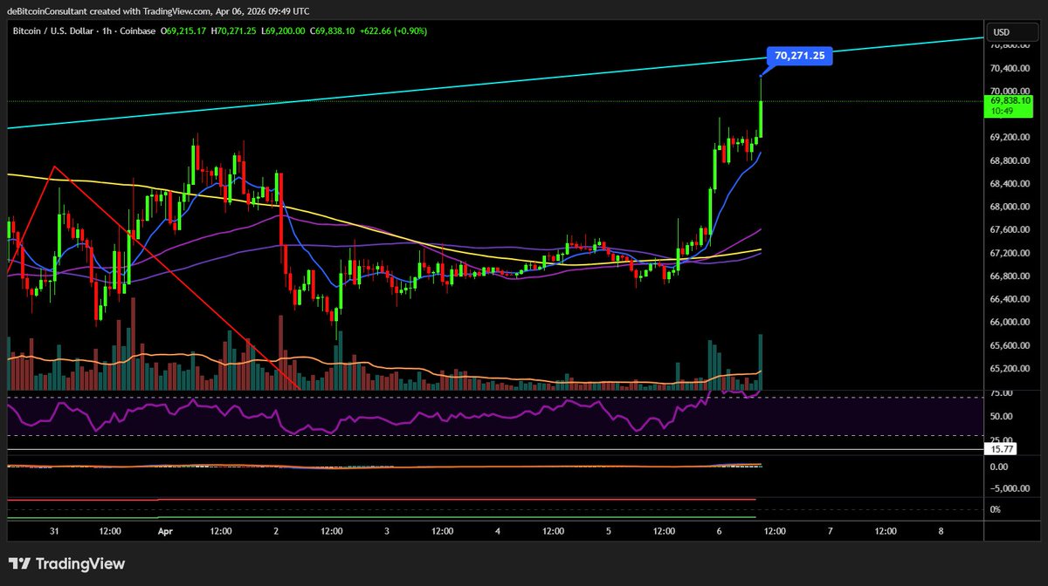This screenshot has height=586, width=1048.
Task: Click the 66,000.00 price axis label
Action: pyautogui.click(x=1009, y=323)
